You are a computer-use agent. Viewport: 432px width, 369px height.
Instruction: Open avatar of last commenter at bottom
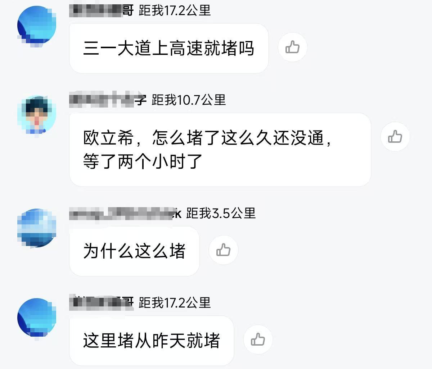click(37, 318)
